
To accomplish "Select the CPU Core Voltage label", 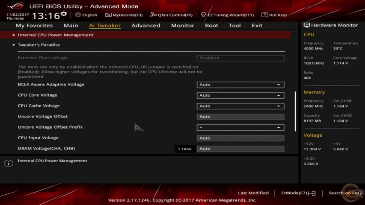I will point(38,95).
